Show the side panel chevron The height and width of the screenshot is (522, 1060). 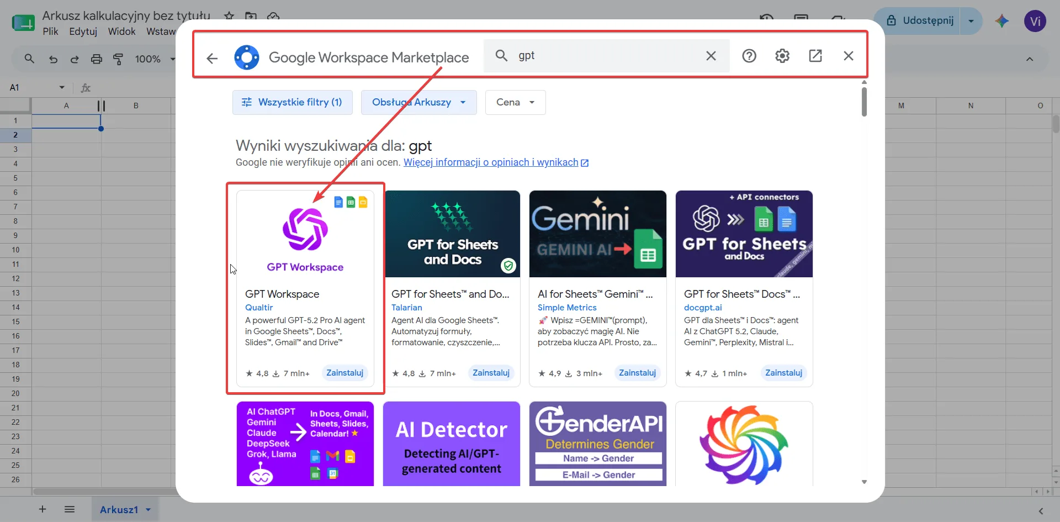1041,511
